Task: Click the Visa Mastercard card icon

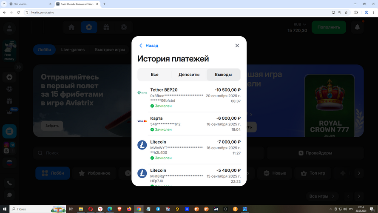Action: point(142,121)
